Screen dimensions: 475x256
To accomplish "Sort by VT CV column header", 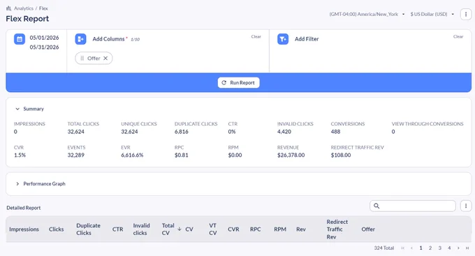I will 212,229.
